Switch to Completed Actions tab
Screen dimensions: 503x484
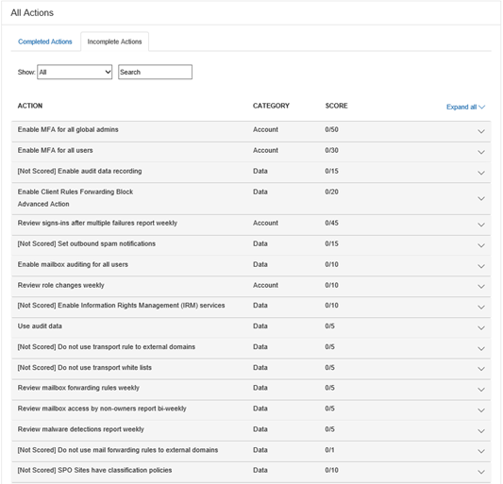tap(45, 42)
